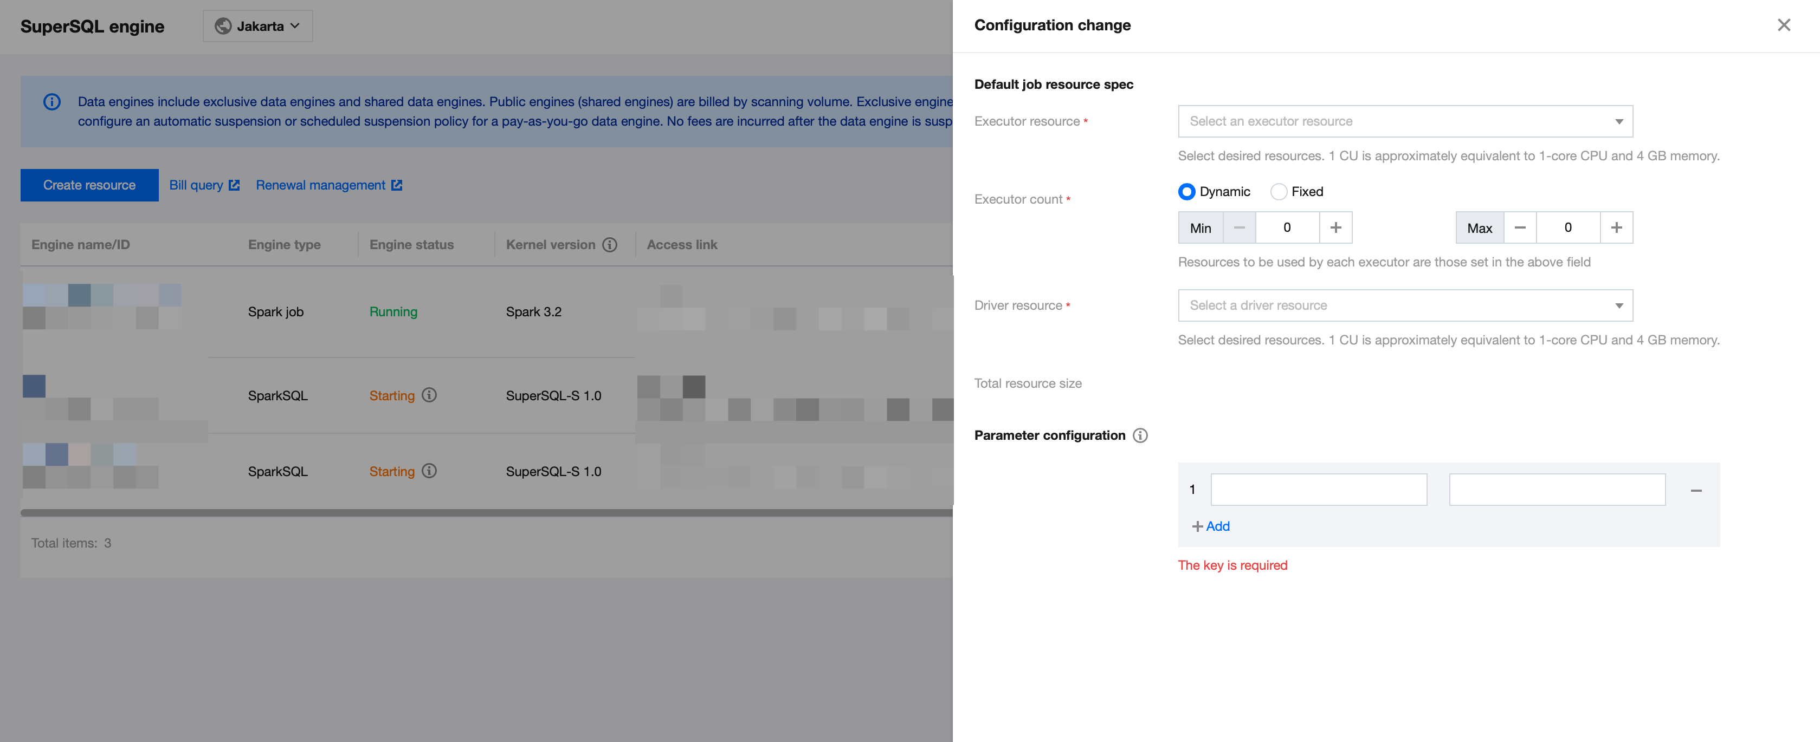
Task: Decrease the Max executor count
Action: [x=1520, y=228]
